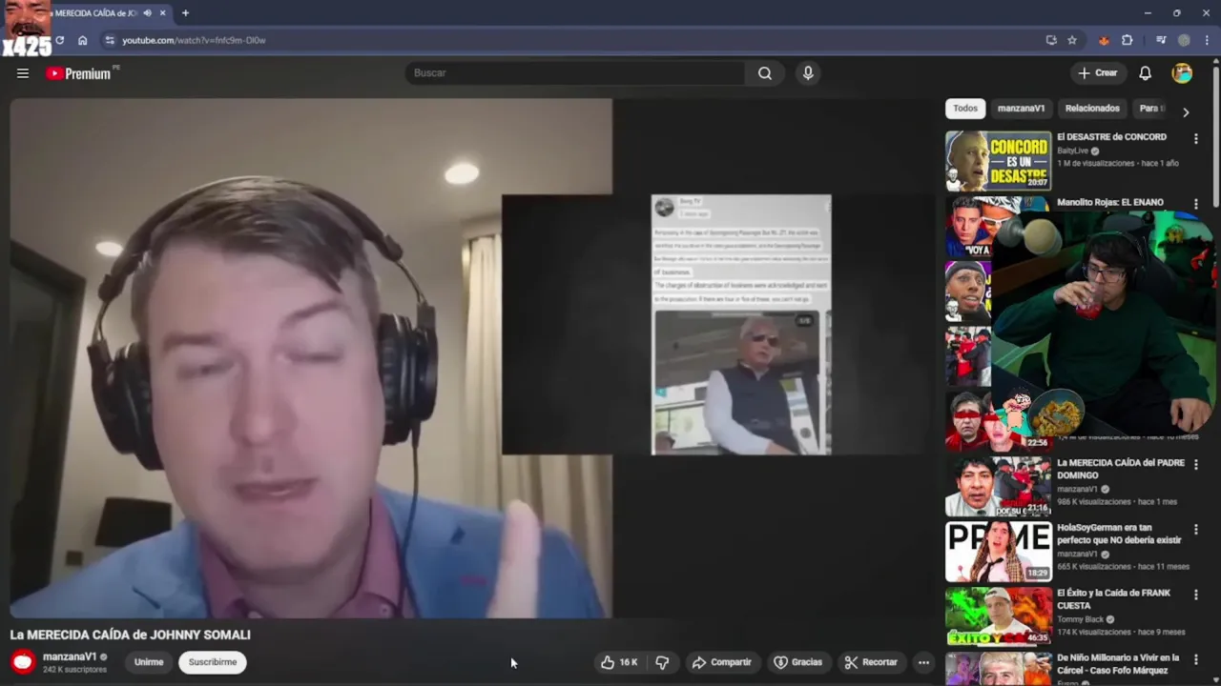Open PADRE DOMINGO video thumbnail
1221x686 pixels.
click(998, 486)
